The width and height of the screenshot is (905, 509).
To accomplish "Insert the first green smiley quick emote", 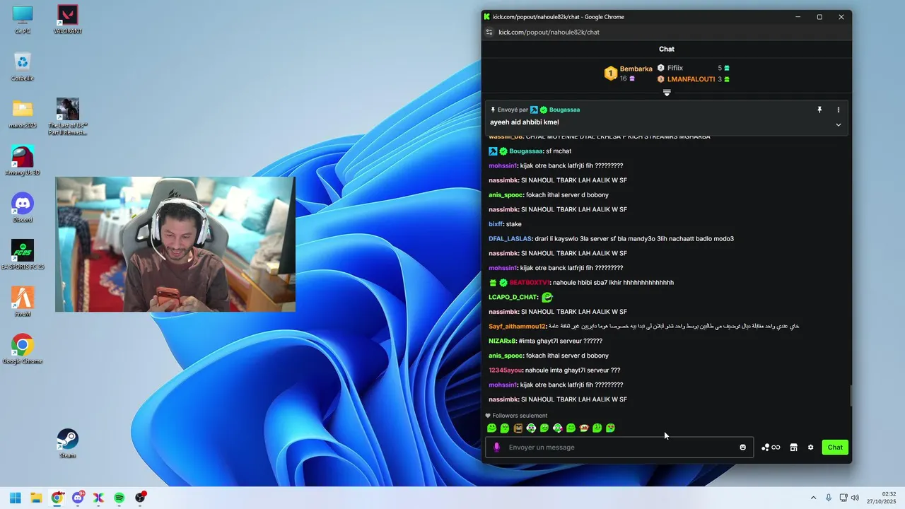I will pyautogui.click(x=491, y=428).
